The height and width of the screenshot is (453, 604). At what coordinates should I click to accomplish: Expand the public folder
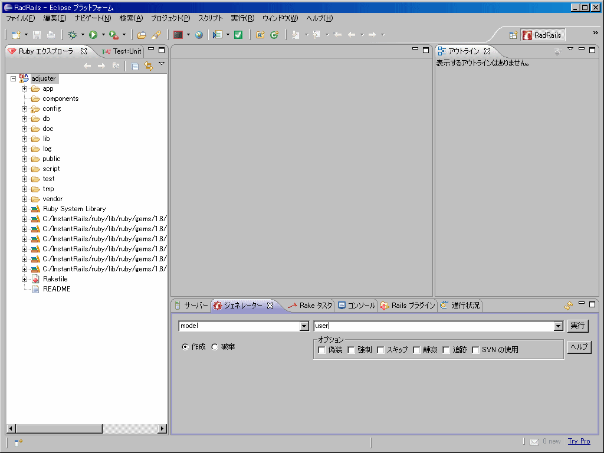pyautogui.click(x=24, y=159)
